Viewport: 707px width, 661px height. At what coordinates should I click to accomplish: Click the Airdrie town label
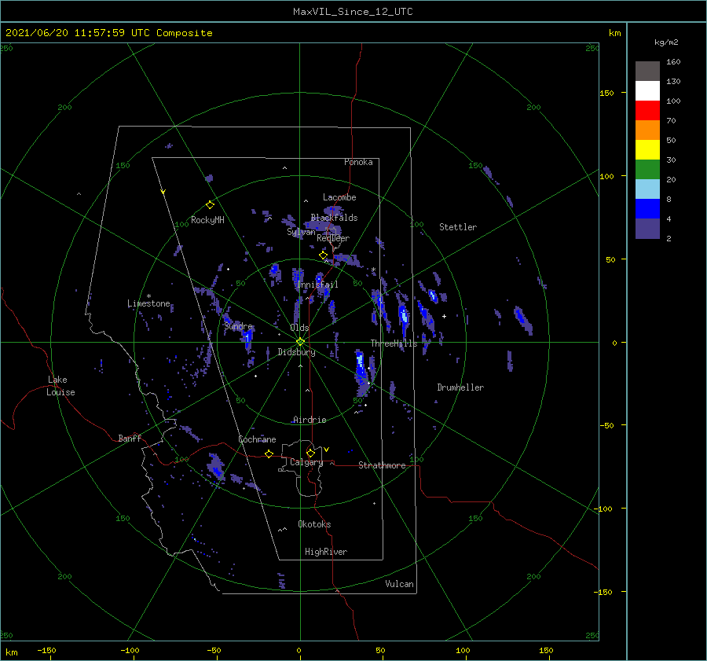coord(310,420)
